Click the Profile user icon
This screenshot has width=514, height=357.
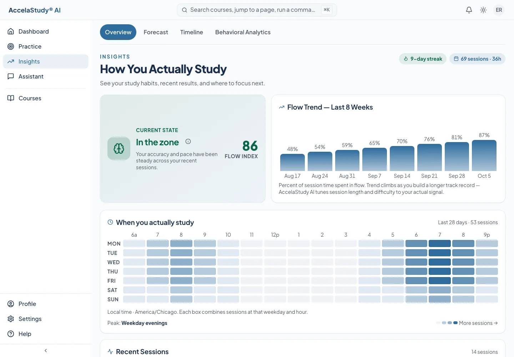(x=11, y=304)
